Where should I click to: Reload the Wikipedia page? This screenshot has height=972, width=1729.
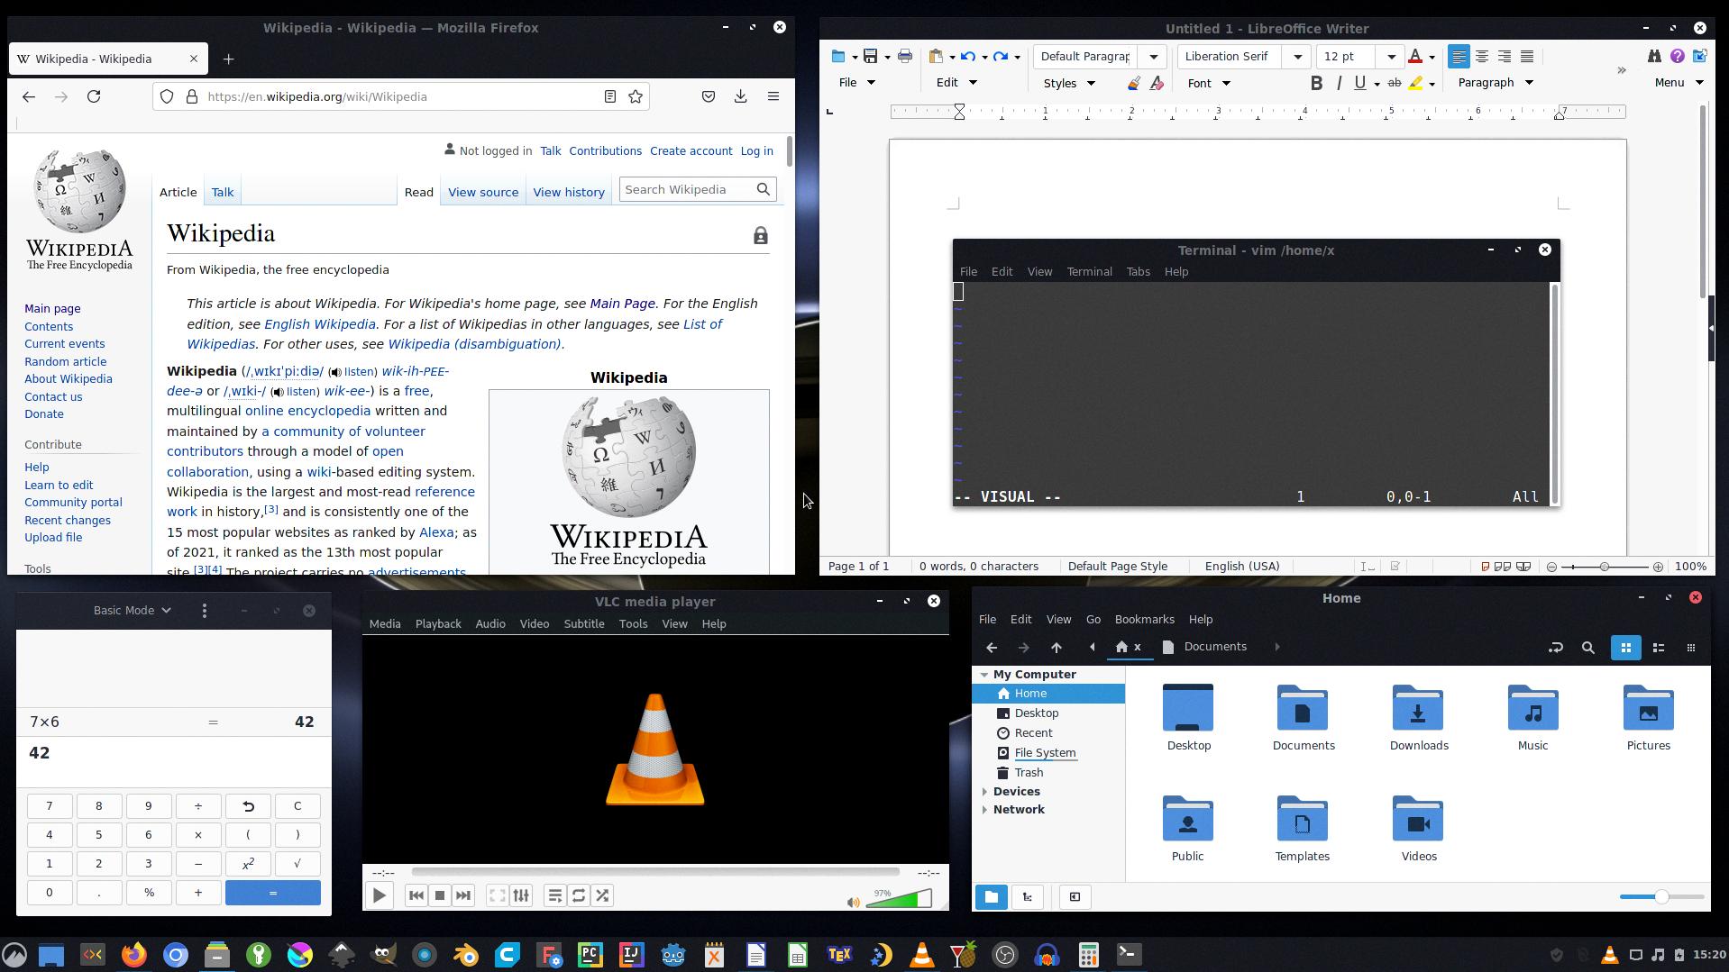point(94,96)
